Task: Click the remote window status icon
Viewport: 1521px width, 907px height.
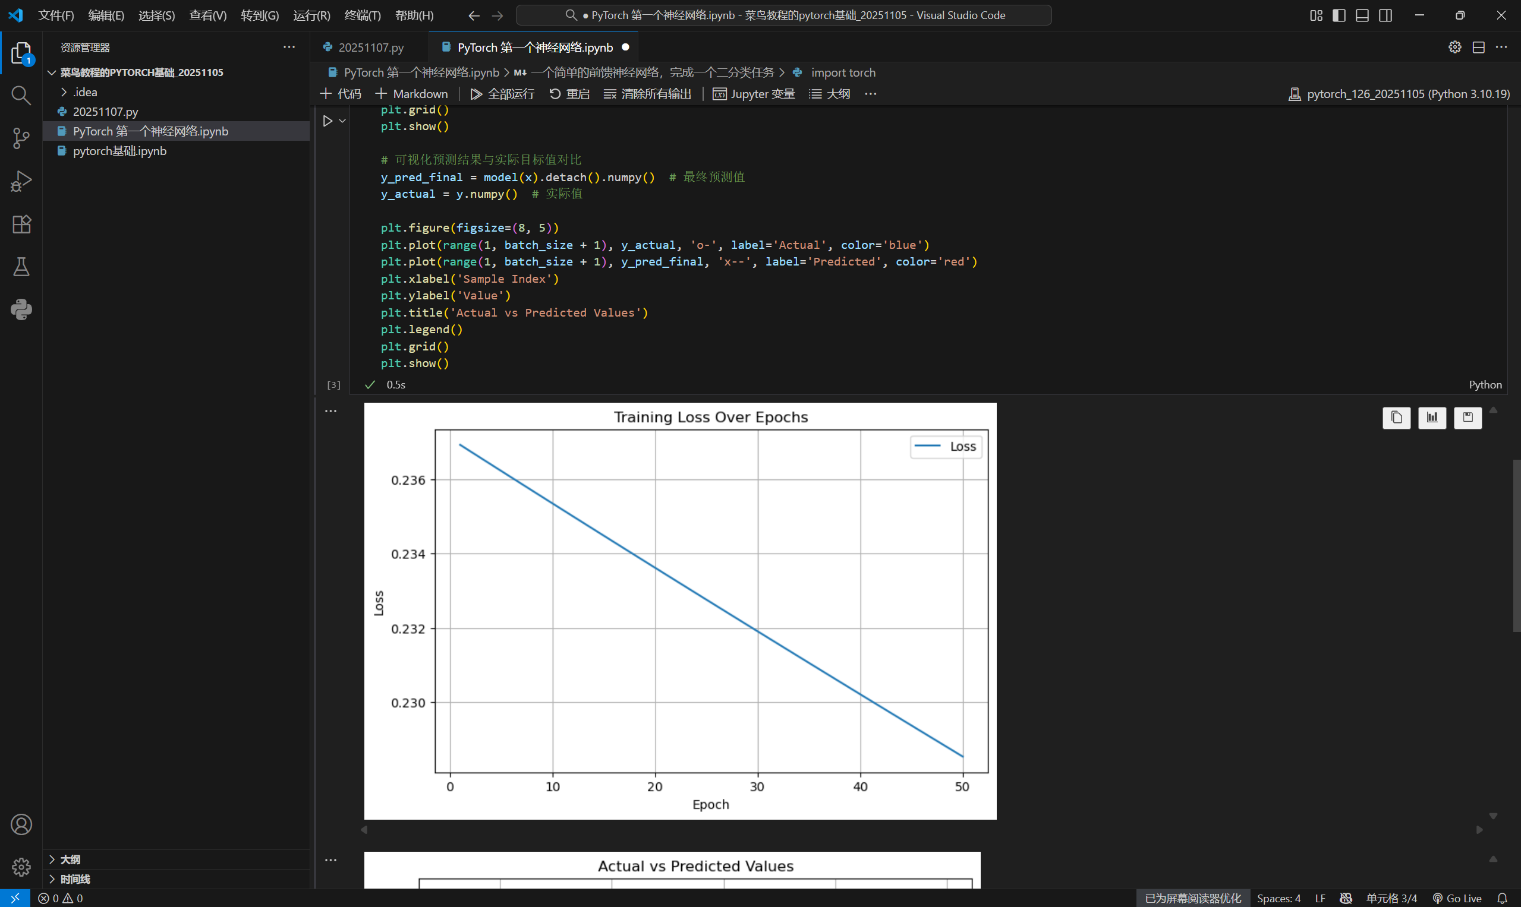Action: pos(15,898)
